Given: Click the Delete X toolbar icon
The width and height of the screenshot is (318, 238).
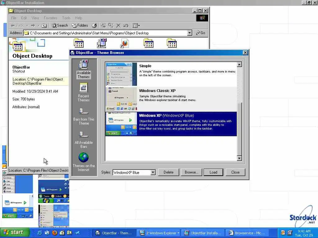Looking at the screenshot, I should [x=118, y=25].
